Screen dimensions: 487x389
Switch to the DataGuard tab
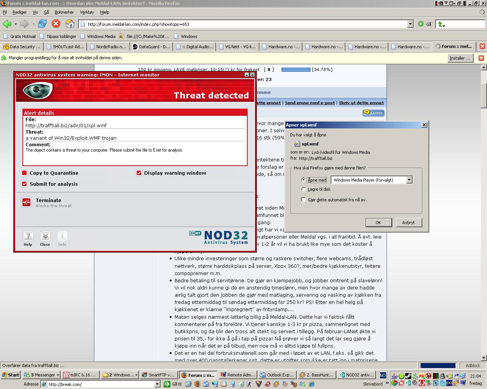(x=151, y=47)
